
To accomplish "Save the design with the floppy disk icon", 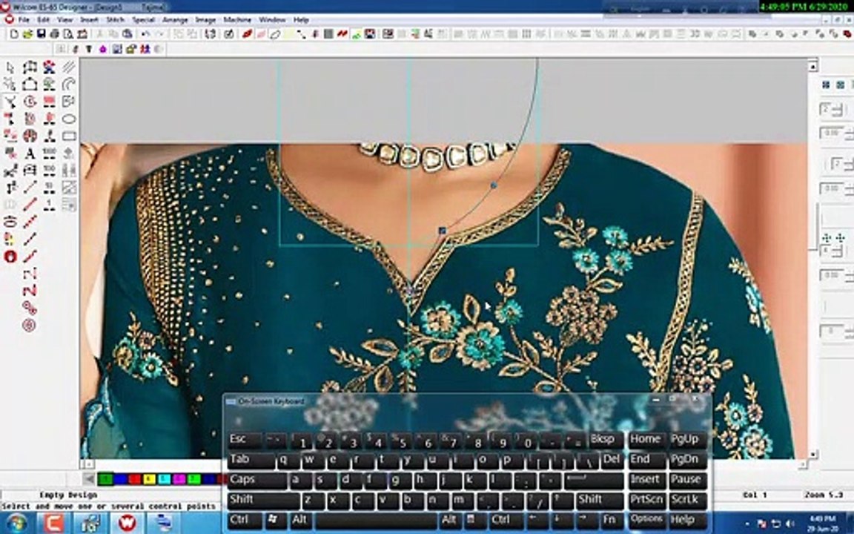I will click(x=41, y=34).
